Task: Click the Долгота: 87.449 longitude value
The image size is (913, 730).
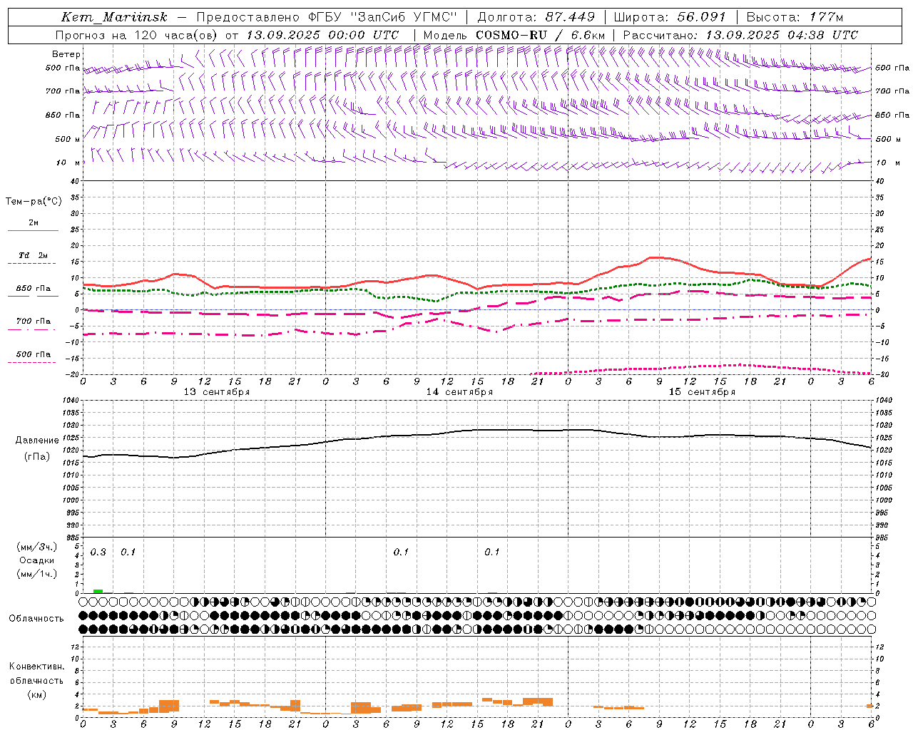Action: coord(536,17)
